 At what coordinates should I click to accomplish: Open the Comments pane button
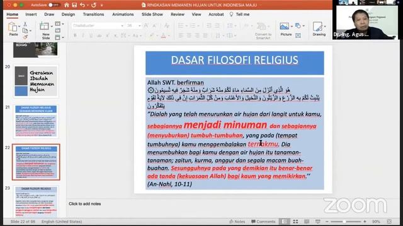pos(263,222)
